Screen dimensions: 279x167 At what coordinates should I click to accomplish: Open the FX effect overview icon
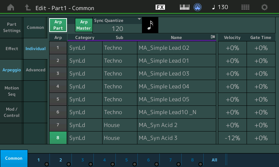[160, 7]
